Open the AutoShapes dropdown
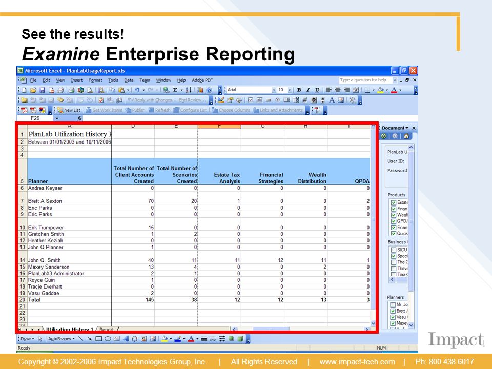Viewport: 492px width, 369px height. 61,339
